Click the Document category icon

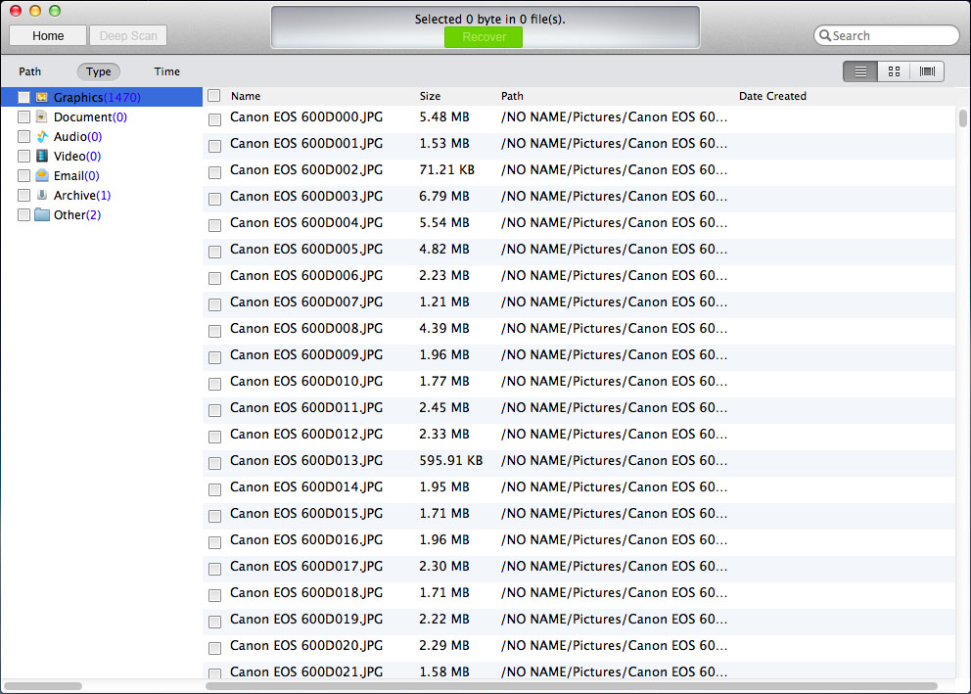click(x=41, y=116)
